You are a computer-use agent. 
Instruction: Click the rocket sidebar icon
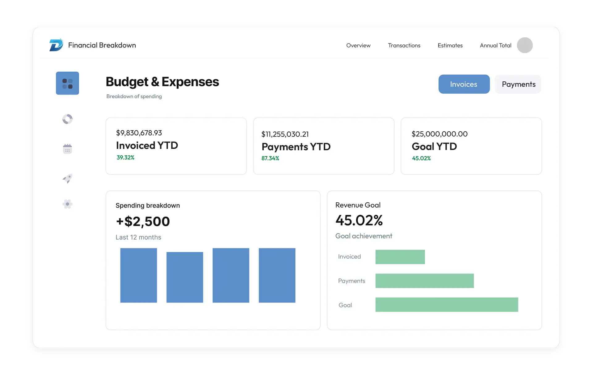click(67, 178)
